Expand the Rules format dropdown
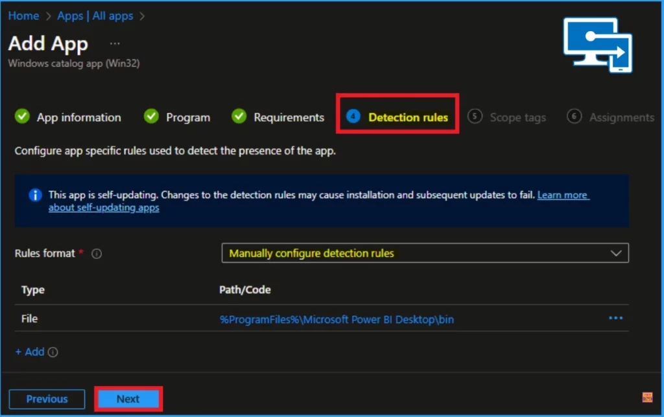This screenshot has width=664, height=417. click(425, 253)
